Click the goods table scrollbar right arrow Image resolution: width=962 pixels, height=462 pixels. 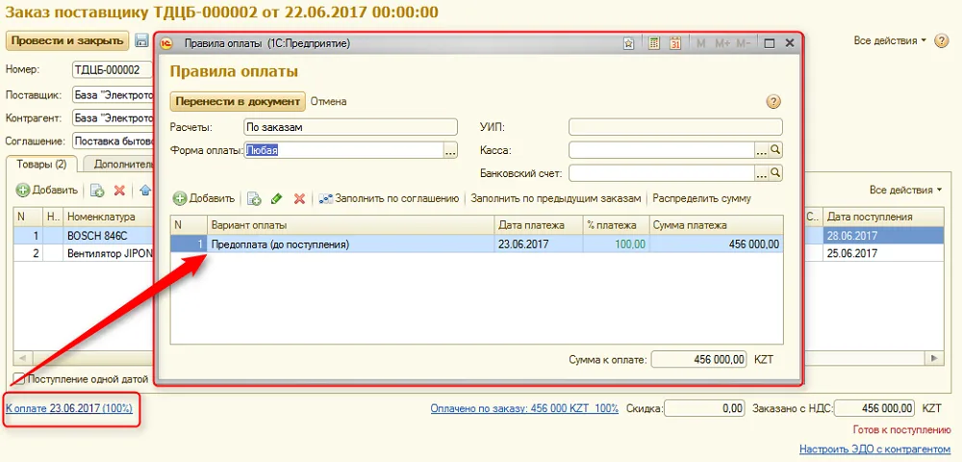935,358
